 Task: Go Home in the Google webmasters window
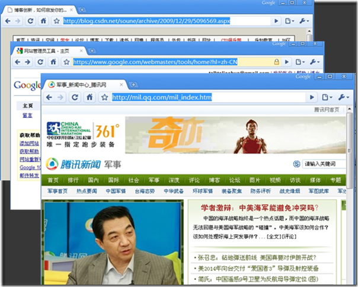53,62
